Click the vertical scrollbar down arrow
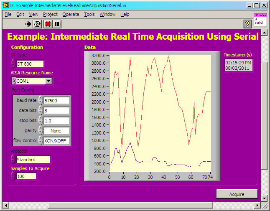 coord(264,198)
